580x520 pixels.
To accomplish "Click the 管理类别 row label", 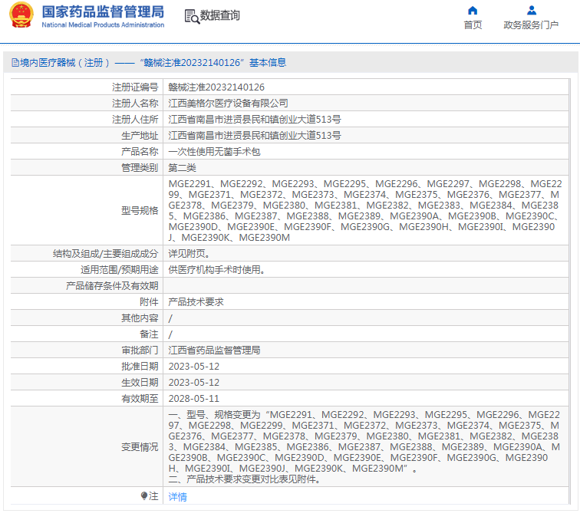I will (x=140, y=168).
